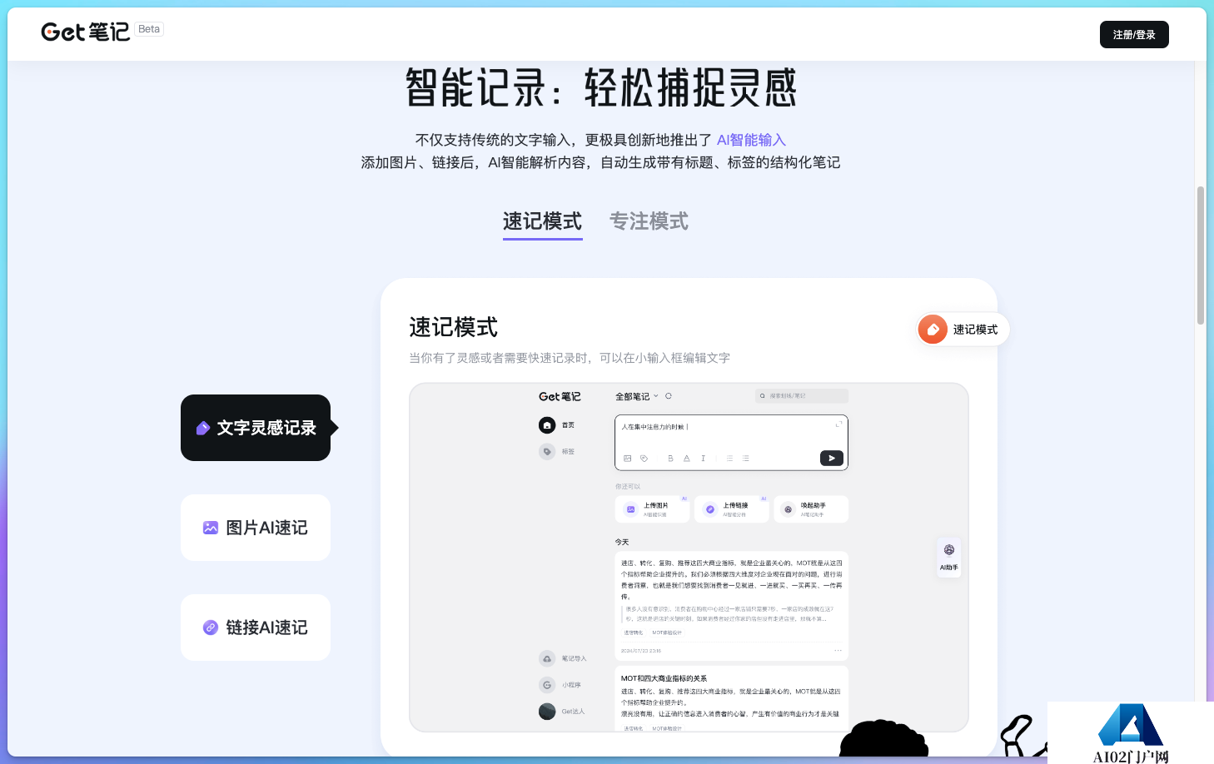Open the three-dot menu on today's note
This screenshot has width=1214, height=764.
click(x=838, y=651)
